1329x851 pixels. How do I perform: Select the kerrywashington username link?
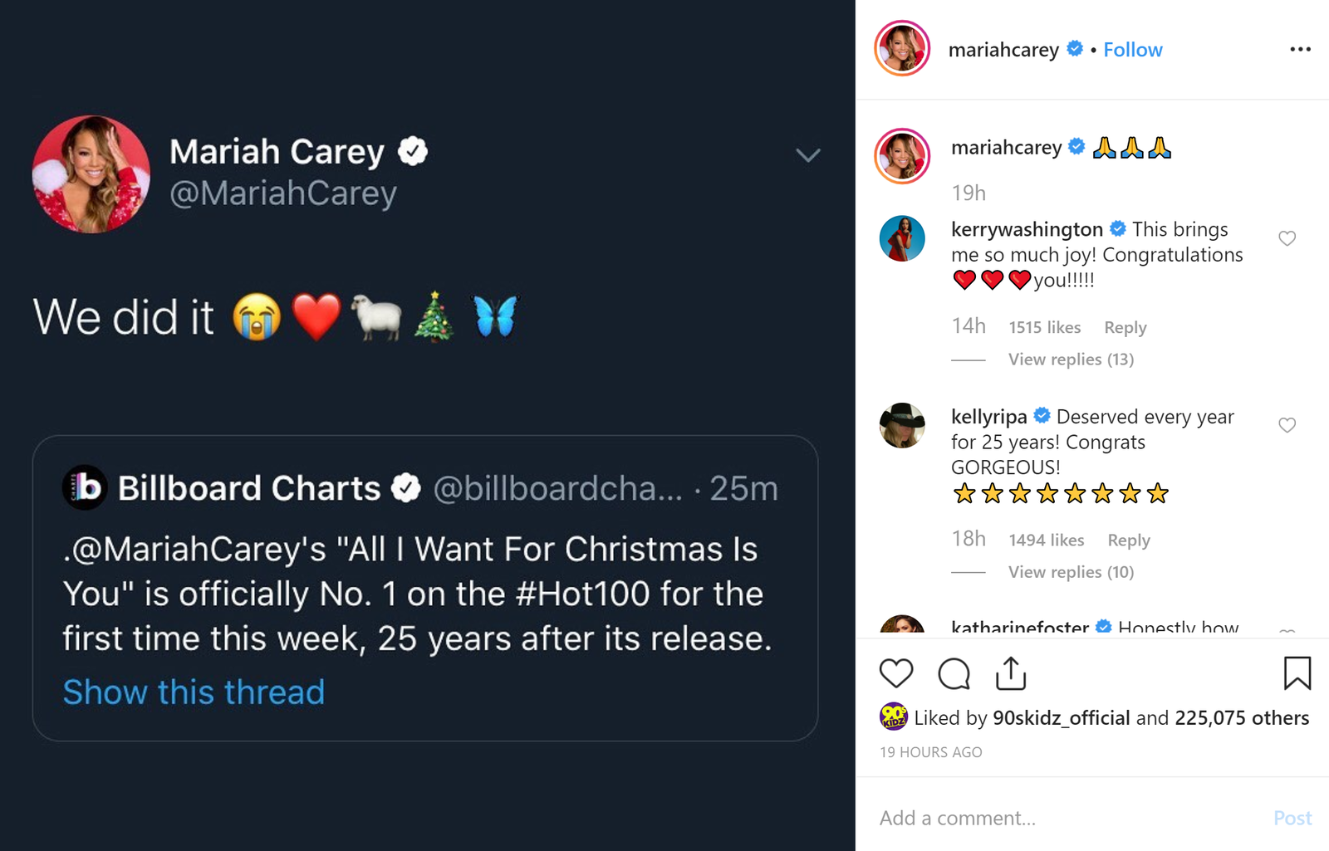(1027, 229)
